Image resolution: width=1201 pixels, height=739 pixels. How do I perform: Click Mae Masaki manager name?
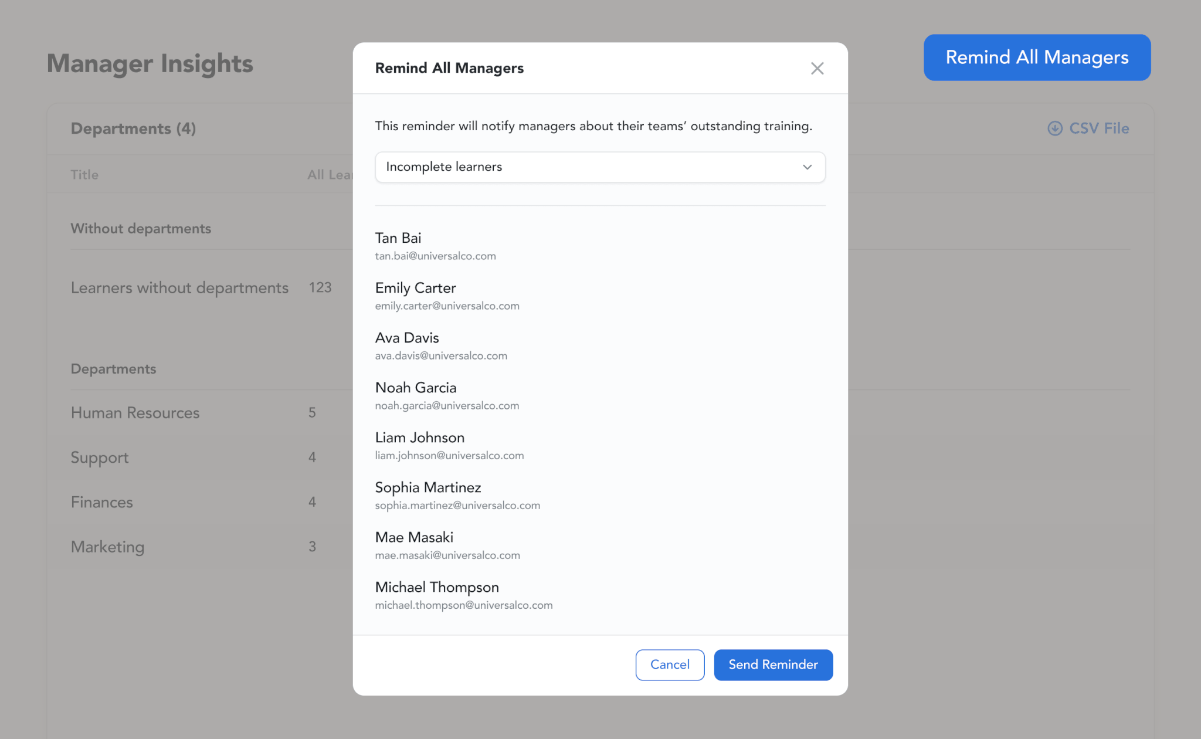[414, 537]
